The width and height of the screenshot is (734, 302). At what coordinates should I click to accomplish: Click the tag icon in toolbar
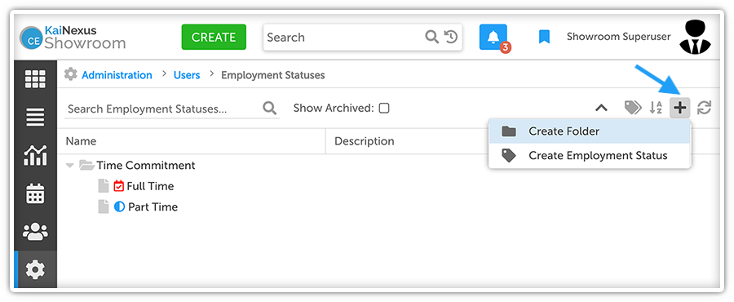633,109
